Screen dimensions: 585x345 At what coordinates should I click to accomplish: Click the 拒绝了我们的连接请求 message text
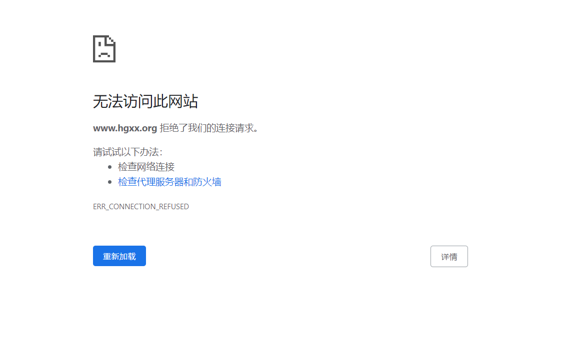pyautogui.click(x=209, y=128)
